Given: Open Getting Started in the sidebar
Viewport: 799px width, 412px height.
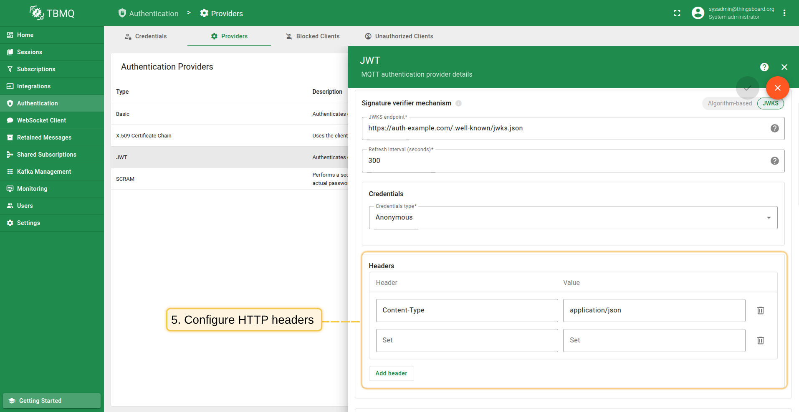Looking at the screenshot, I should coord(52,401).
